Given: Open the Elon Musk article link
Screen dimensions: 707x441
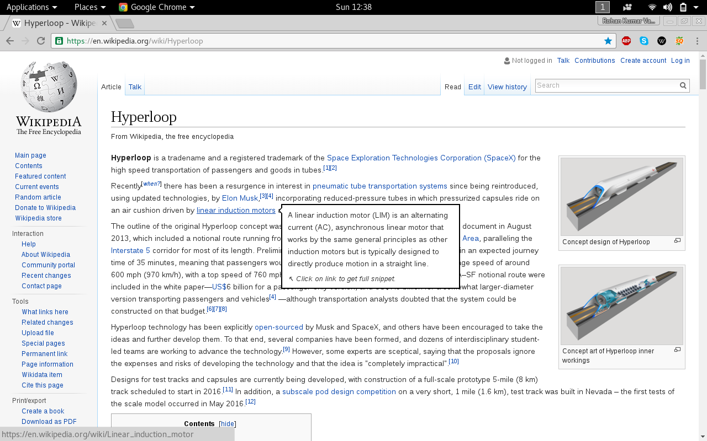Looking at the screenshot, I should (x=240, y=198).
